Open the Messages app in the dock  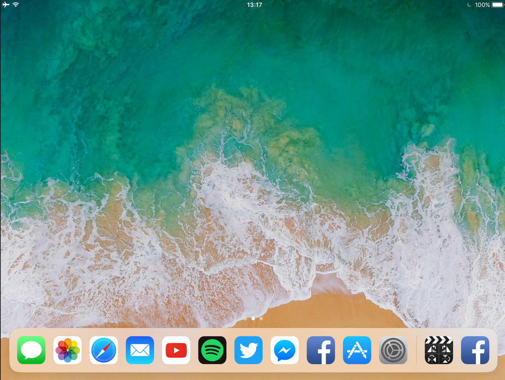(31, 350)
